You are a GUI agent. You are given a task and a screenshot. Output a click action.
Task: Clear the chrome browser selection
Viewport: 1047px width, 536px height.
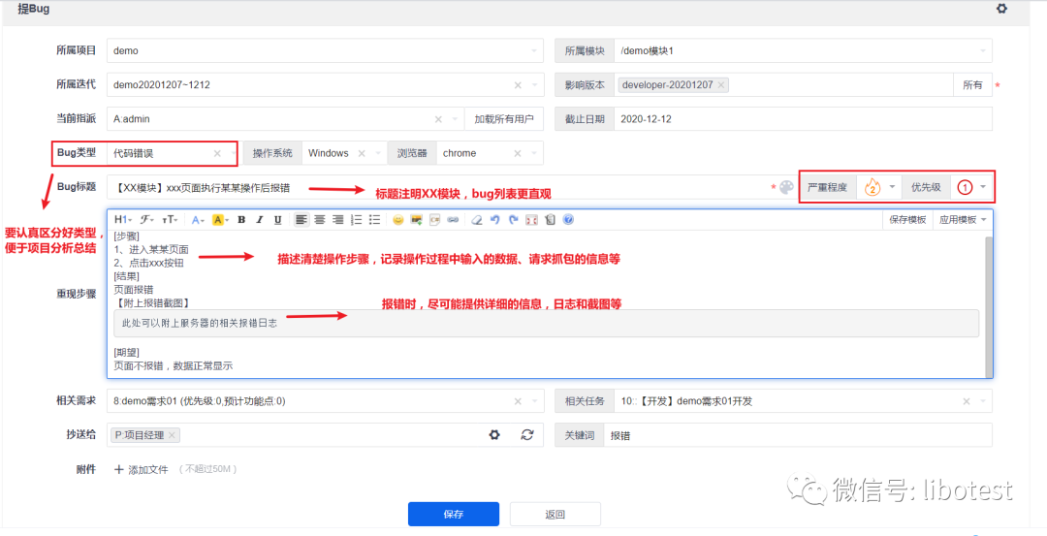tap(518, 153)
